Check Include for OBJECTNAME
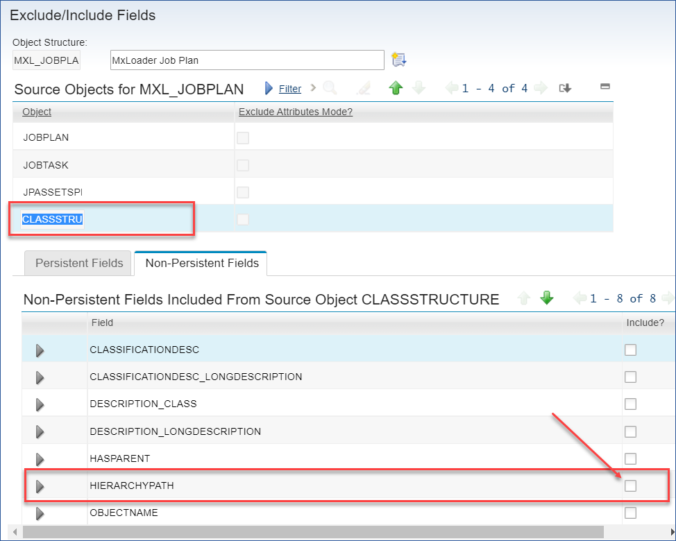The width and height of the screenshot is (676, 541). 630,513
